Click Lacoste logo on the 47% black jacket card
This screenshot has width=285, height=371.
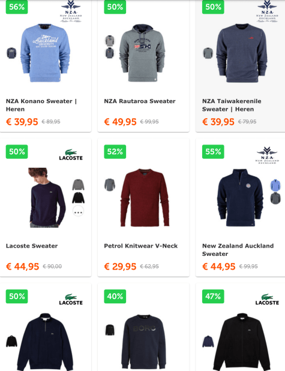click(x=267, y=299)
